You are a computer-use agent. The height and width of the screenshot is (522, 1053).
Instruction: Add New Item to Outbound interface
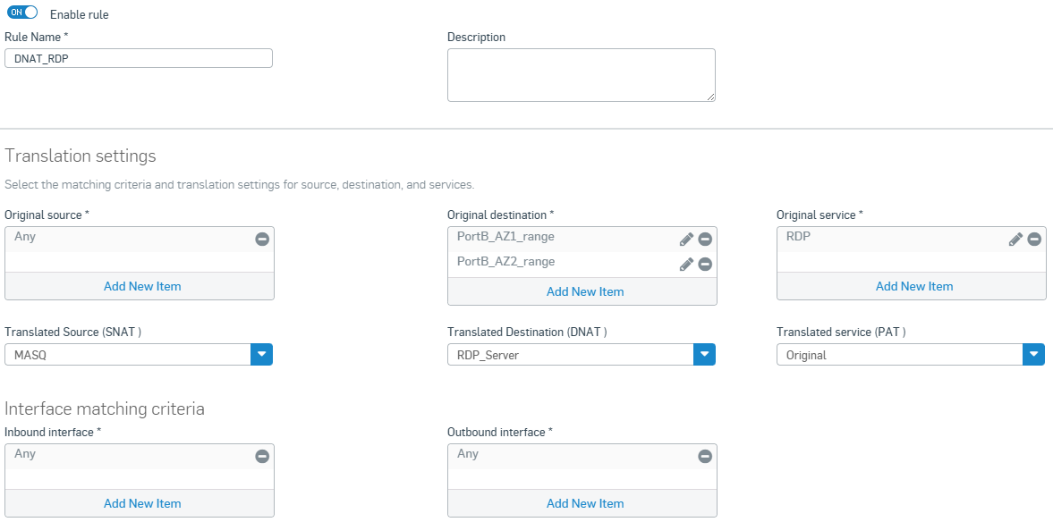[x=585, y=503]
